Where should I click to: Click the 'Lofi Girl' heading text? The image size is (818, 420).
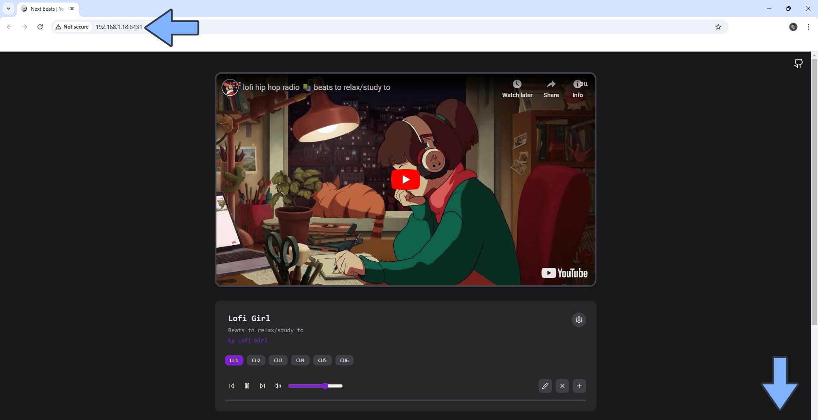pyautogui.click(x=249, y=319)
